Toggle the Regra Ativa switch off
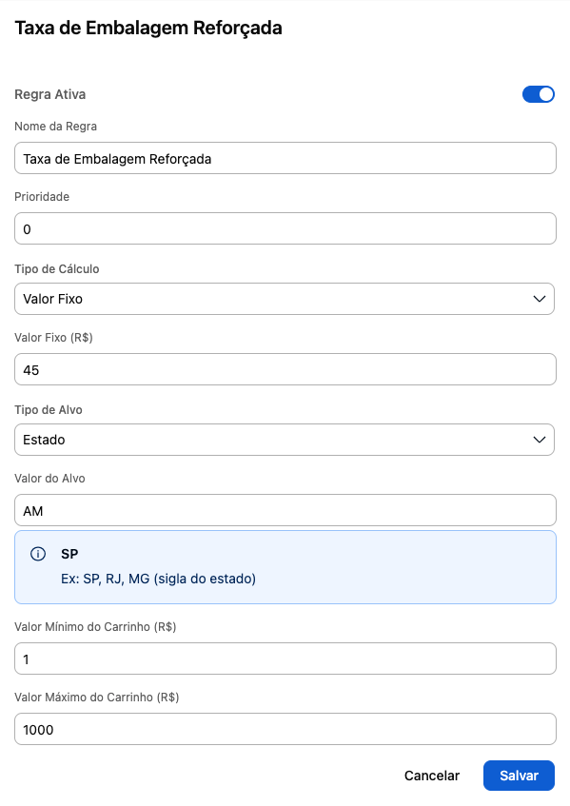 [539, 94]
